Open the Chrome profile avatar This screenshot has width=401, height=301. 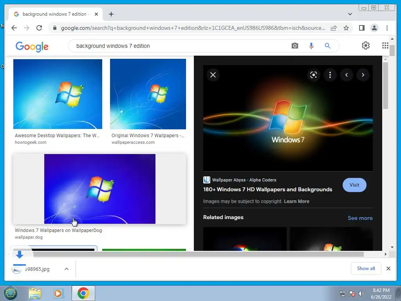(374, 28)
